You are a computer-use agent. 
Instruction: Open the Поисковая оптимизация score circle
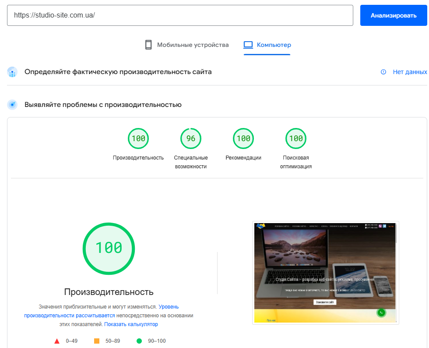coord(296,138)
